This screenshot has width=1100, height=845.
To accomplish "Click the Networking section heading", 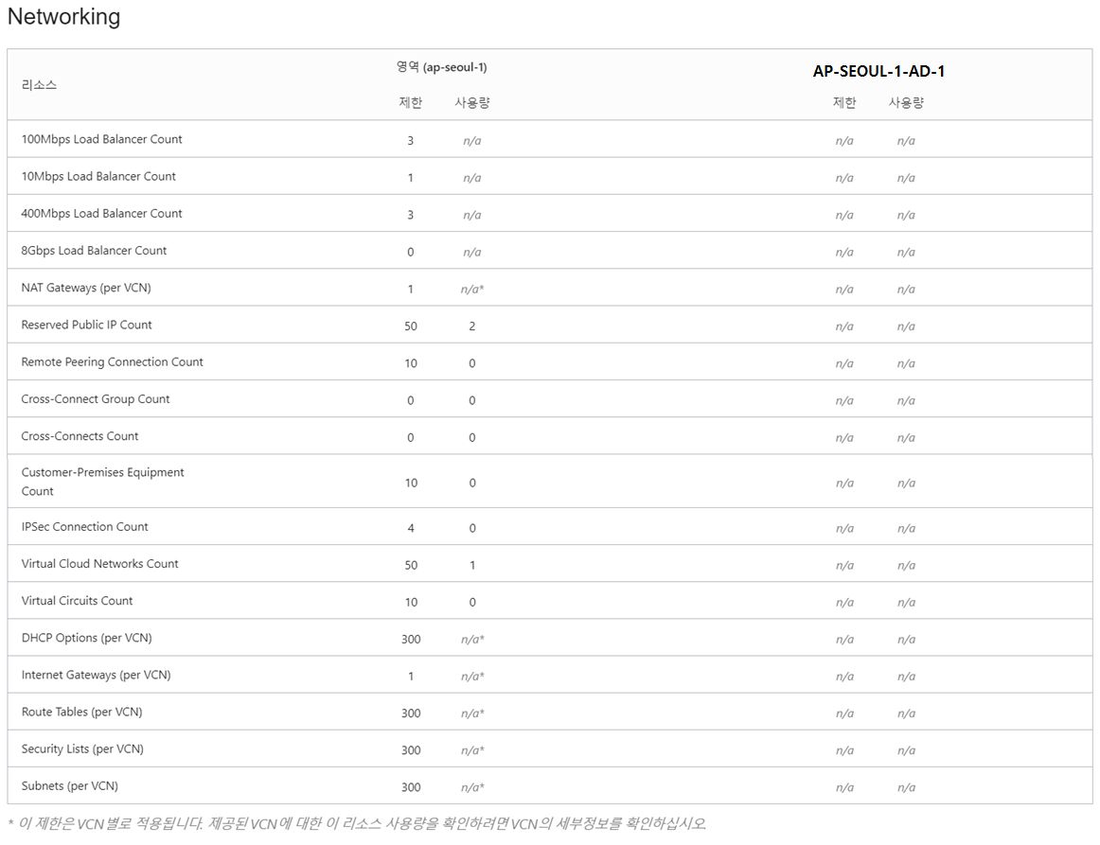I will coord(63,16).
